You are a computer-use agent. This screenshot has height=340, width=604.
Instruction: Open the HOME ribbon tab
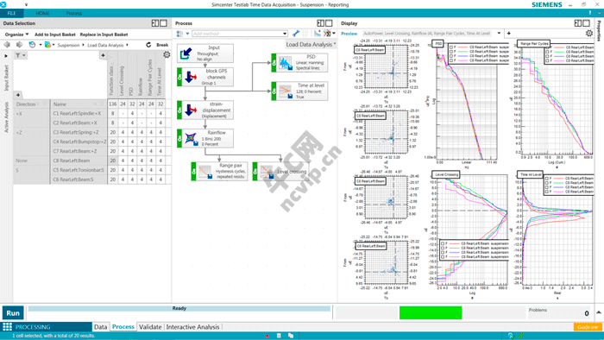click(x=42, y=13)
